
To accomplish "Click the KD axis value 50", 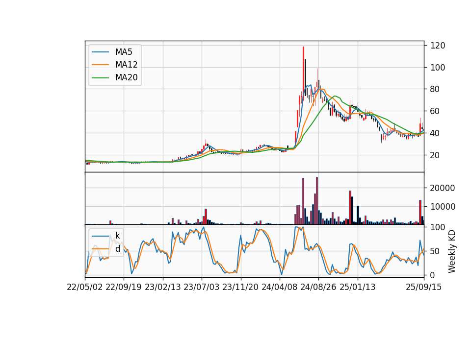I will 435,251.
